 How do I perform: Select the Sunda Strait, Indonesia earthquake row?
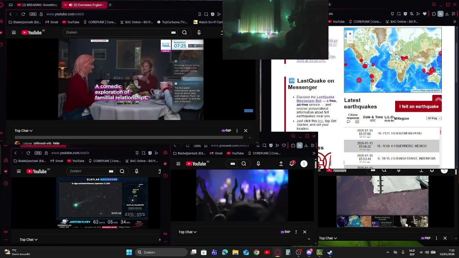pyautogui.click(x=392, y=158)
